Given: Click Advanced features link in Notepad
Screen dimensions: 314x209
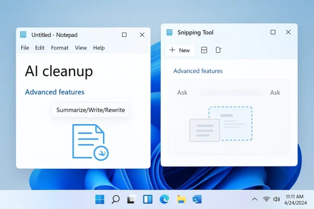Looking at the screenshot, I should click(x=55, y=92).
